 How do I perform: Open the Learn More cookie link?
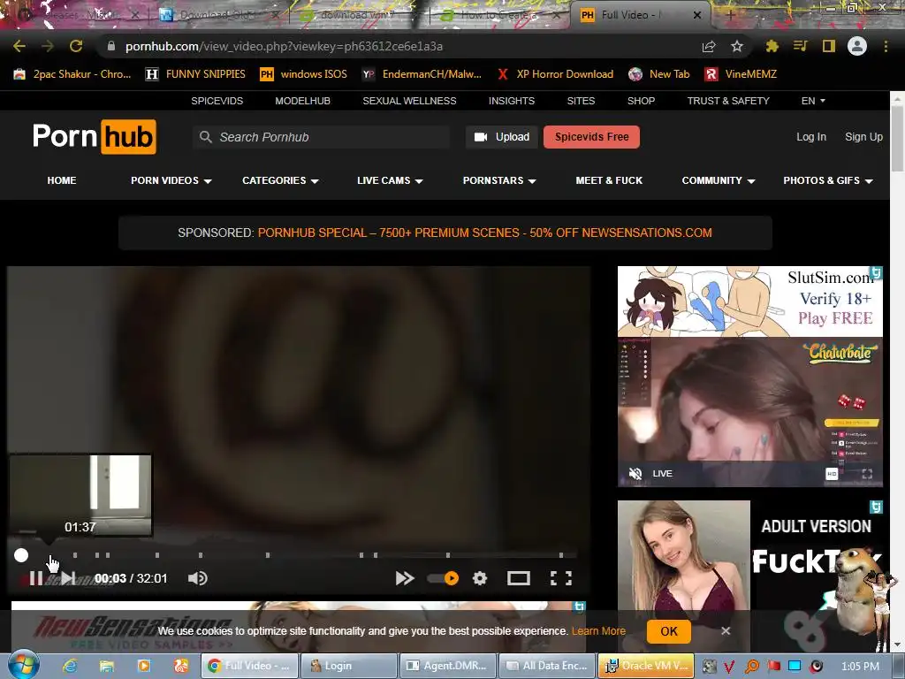[x=598, y=631]
